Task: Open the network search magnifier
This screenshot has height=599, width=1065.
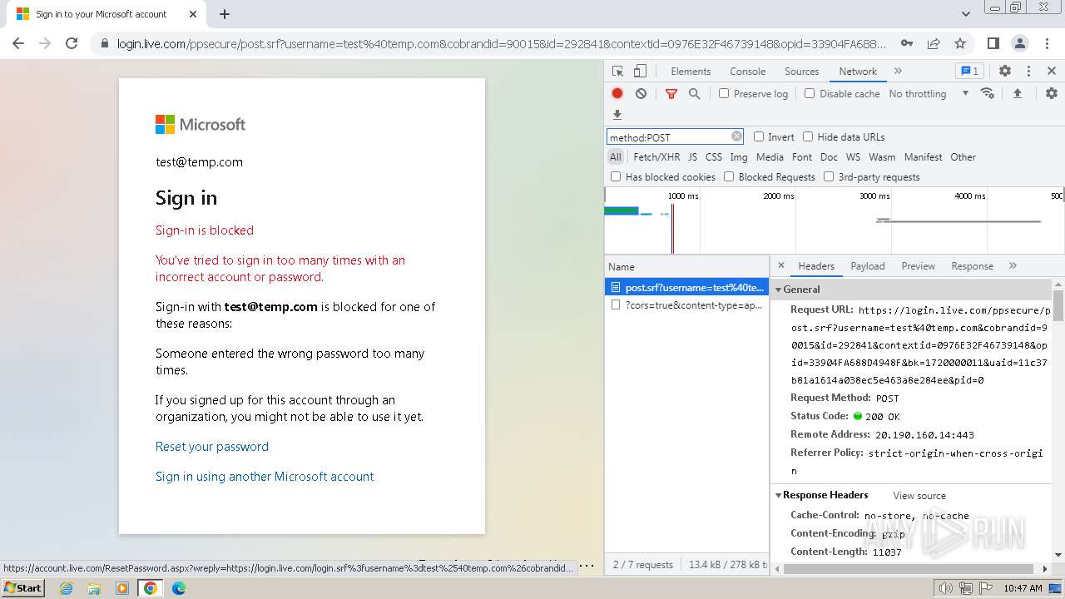Action: 694,94
